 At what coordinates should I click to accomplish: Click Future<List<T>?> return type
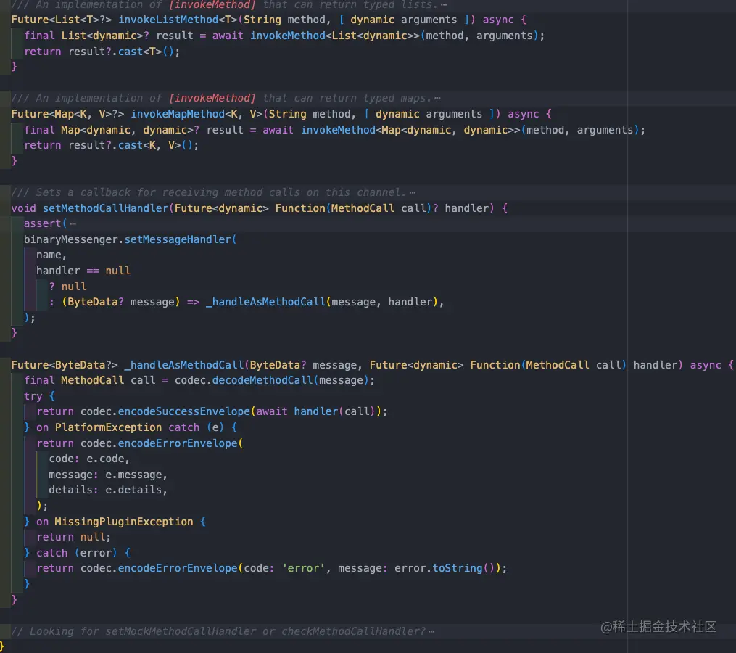coord(62,20)
